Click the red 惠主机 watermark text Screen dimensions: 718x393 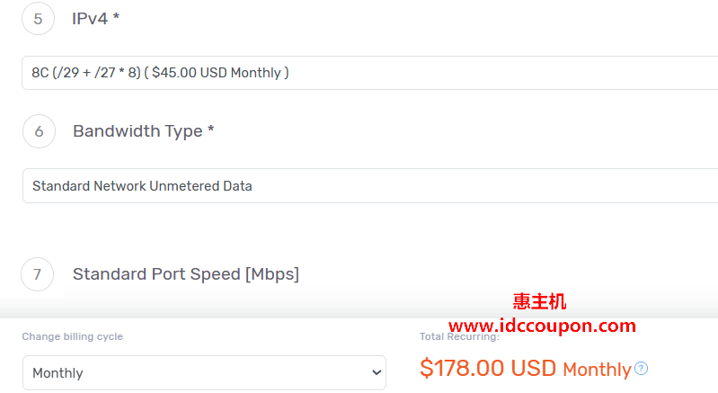pyautogui.click(x=539, y=302)
